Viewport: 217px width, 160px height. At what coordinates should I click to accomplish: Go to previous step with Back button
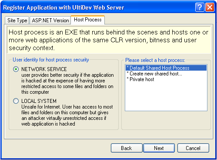(x=127, y=148)
